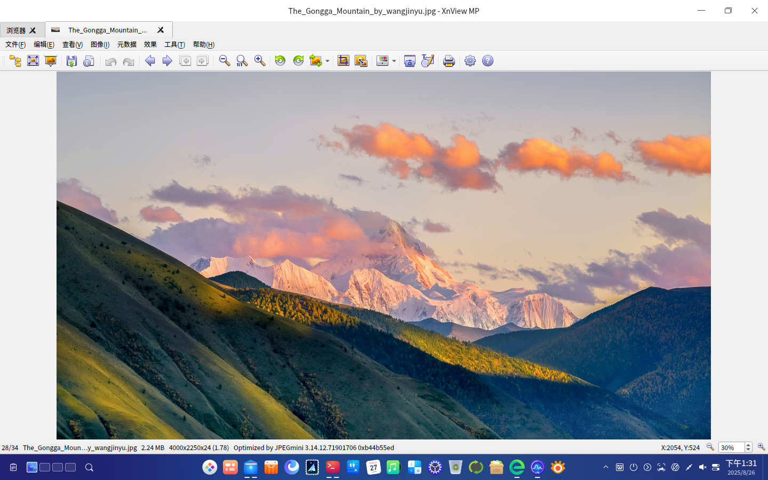Switch to fullscreen view from toolbar

33,61
